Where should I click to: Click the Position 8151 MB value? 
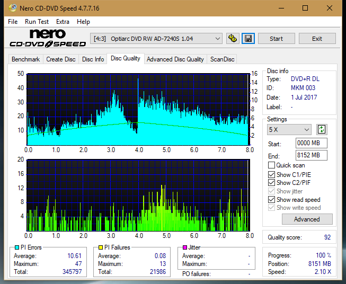320,263
